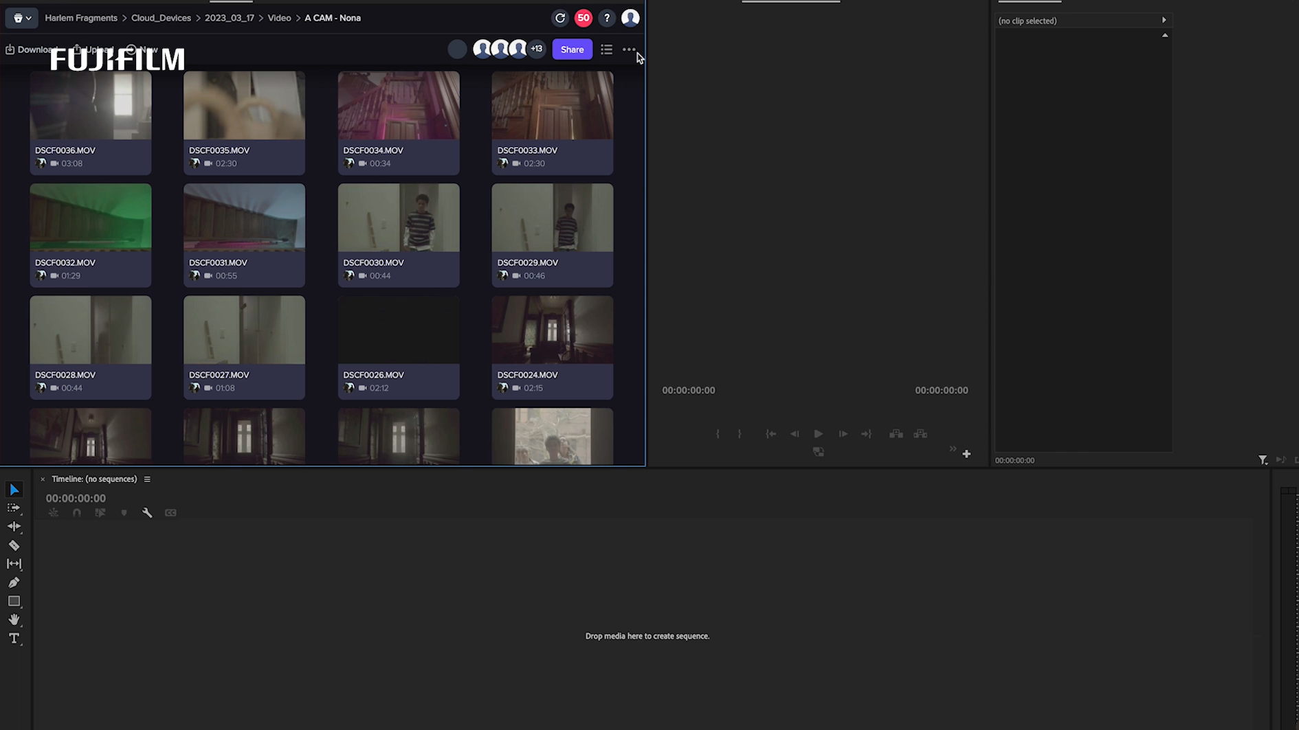Click the Extract button
The height and width of the screenshot is (730, 1299).
point(920,434)
